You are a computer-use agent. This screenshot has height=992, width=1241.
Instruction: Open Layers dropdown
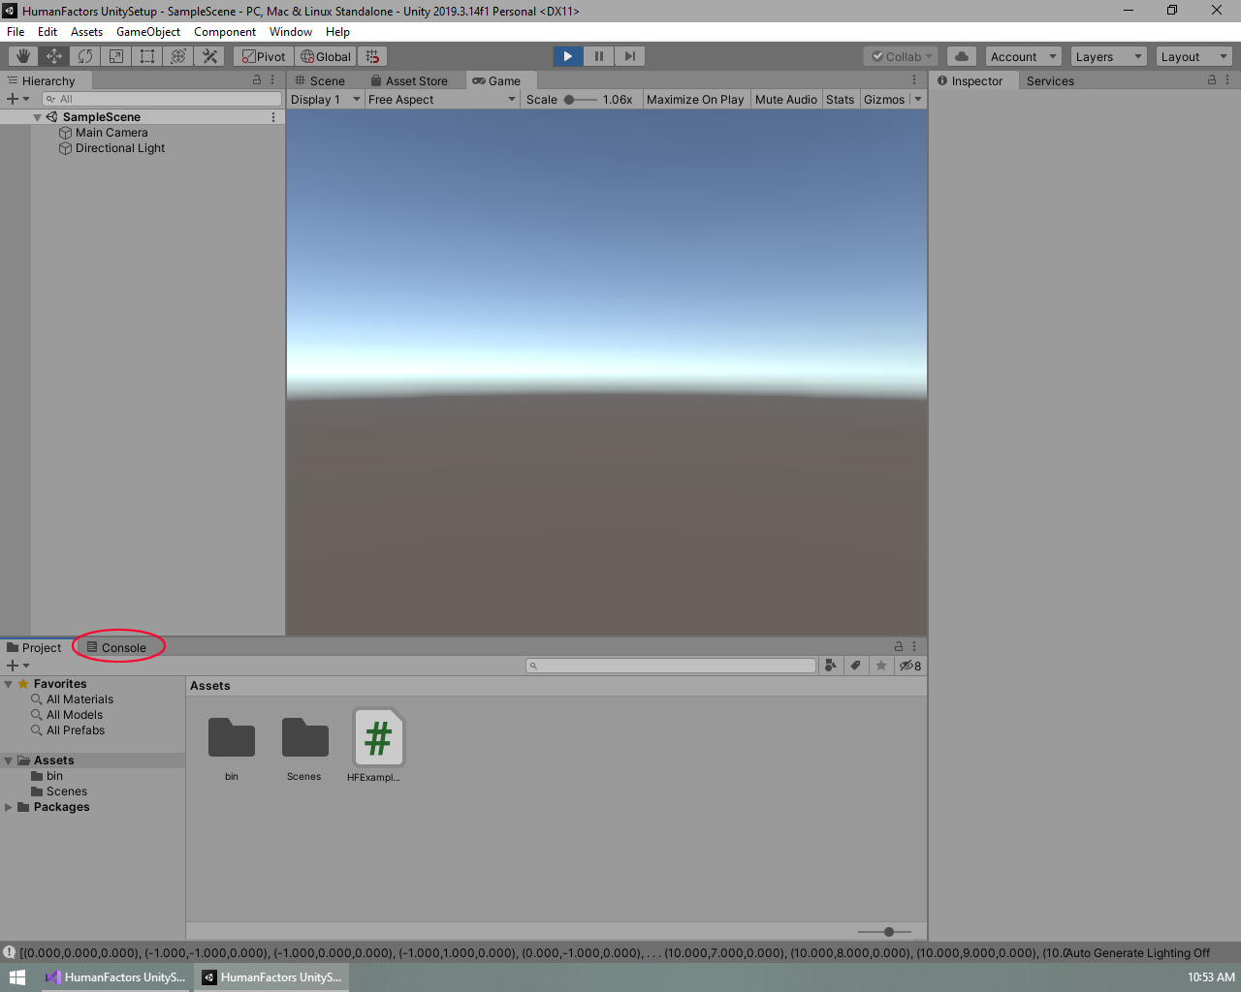pos(1109,56)
